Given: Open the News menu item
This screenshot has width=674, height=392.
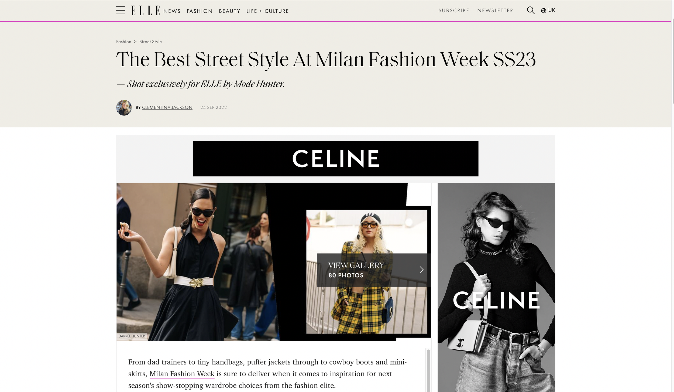Looking at the screenshot, I should tap(172, 11).
